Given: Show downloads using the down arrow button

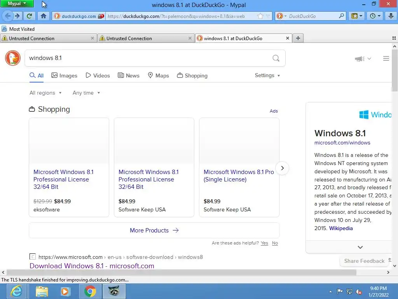Looking at the screenshot, I should point(391,16).
